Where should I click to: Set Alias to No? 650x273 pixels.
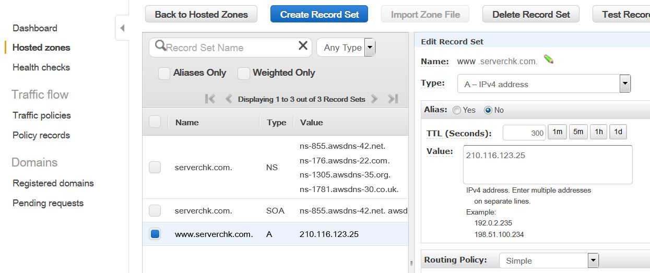point(488,110)
